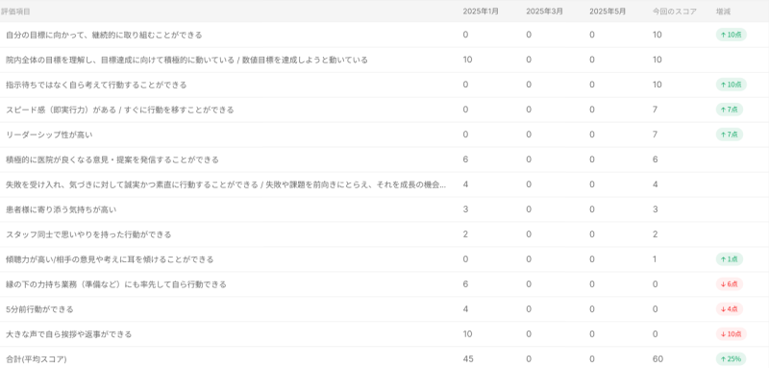Click 2025年1月 value 3 in 患者様に寄り添う row

465,209
